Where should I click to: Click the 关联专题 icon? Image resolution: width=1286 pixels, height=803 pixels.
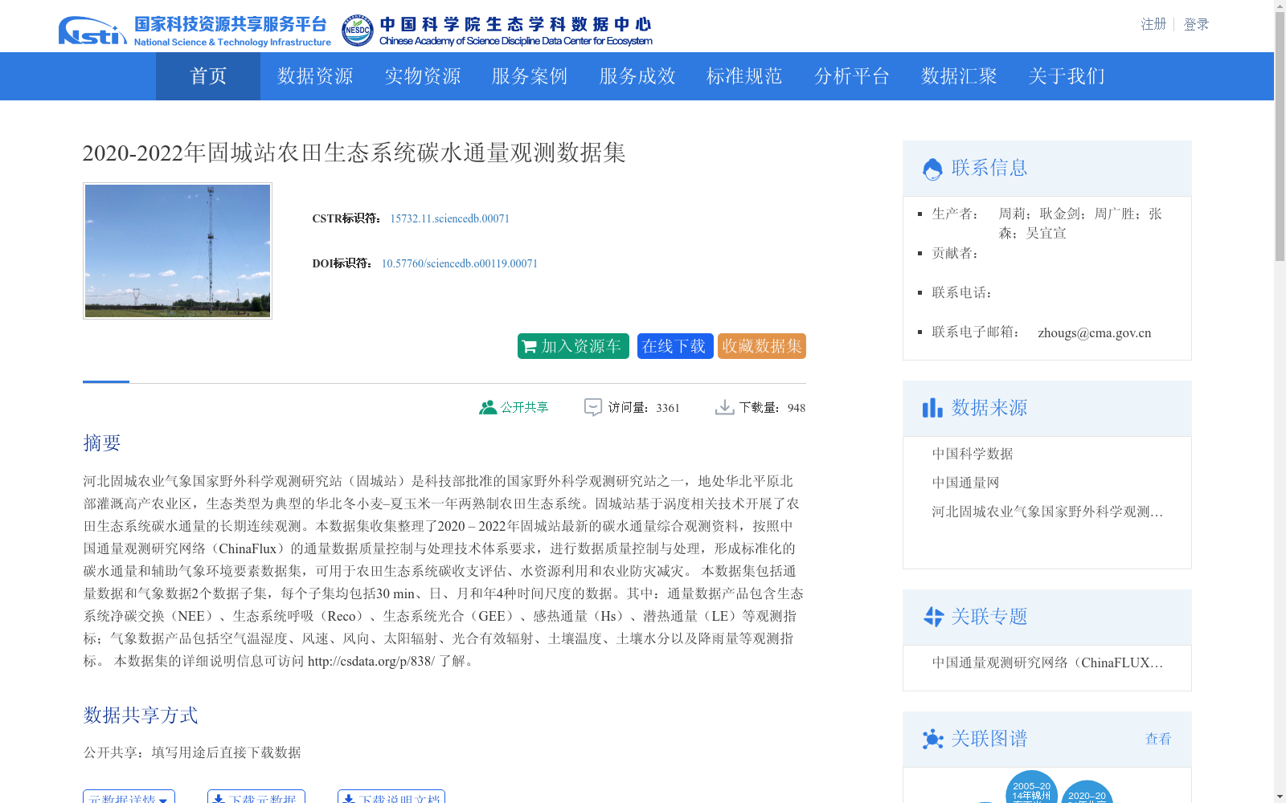pyautogui.click(x=932, y=617)
